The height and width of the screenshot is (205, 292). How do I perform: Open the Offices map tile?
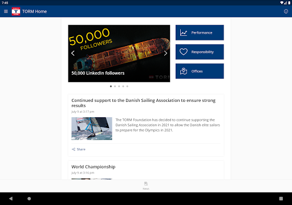coord(200,71)
